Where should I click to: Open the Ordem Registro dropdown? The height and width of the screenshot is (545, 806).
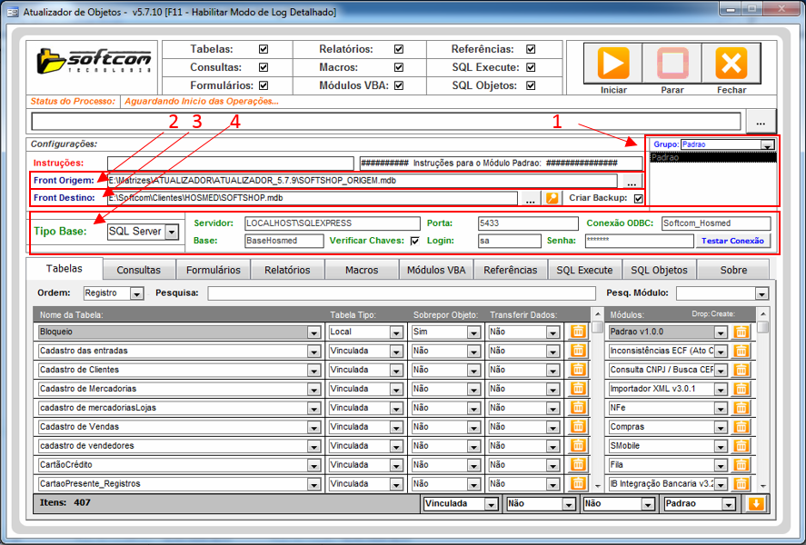(x=136, y=293)
